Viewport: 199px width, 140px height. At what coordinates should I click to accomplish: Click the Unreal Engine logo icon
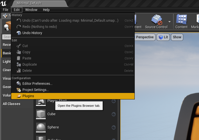coord(3,3)
